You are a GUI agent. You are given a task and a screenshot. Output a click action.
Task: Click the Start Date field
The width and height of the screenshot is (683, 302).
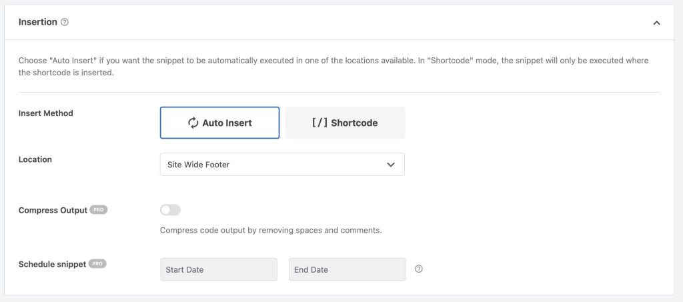[219, 269]
